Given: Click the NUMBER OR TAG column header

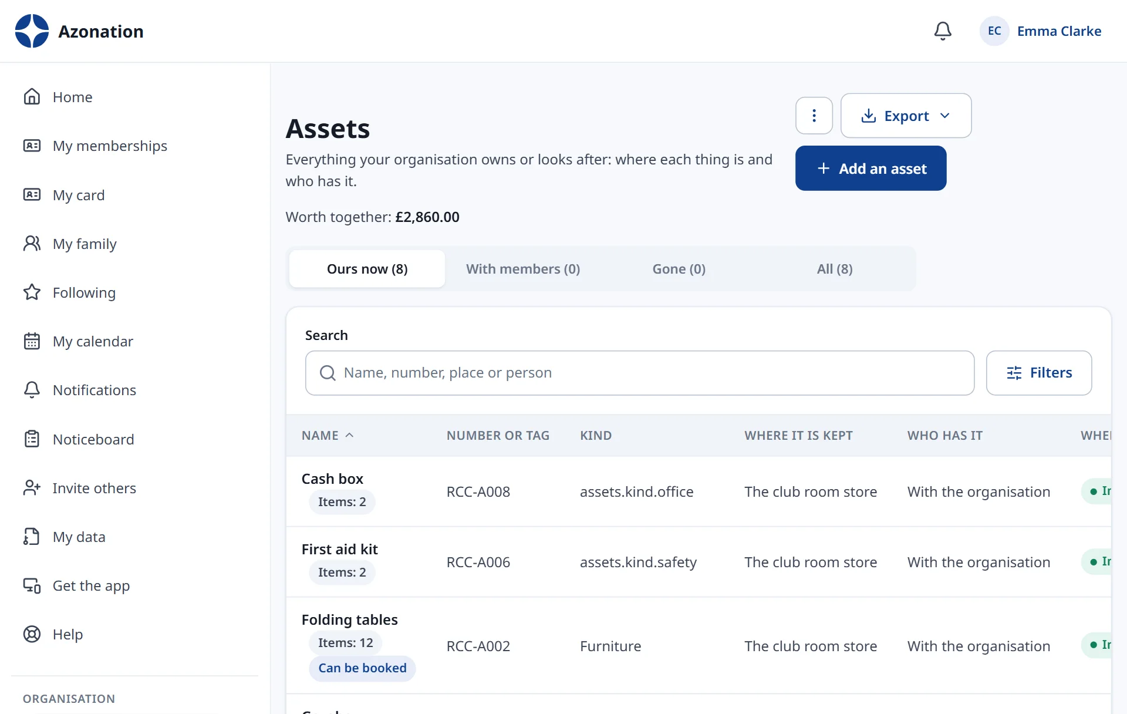Looking at the screenshot, I should [498, 436].
